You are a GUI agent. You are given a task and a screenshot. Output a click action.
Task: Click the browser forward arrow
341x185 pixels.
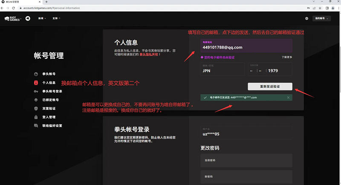[x=8, y=8]
